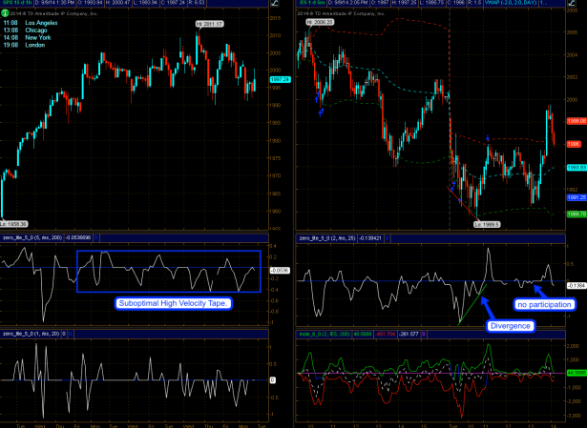Click the green 1989.76 price axis label
The image size is (587, 428).
[x=577, y=214]
